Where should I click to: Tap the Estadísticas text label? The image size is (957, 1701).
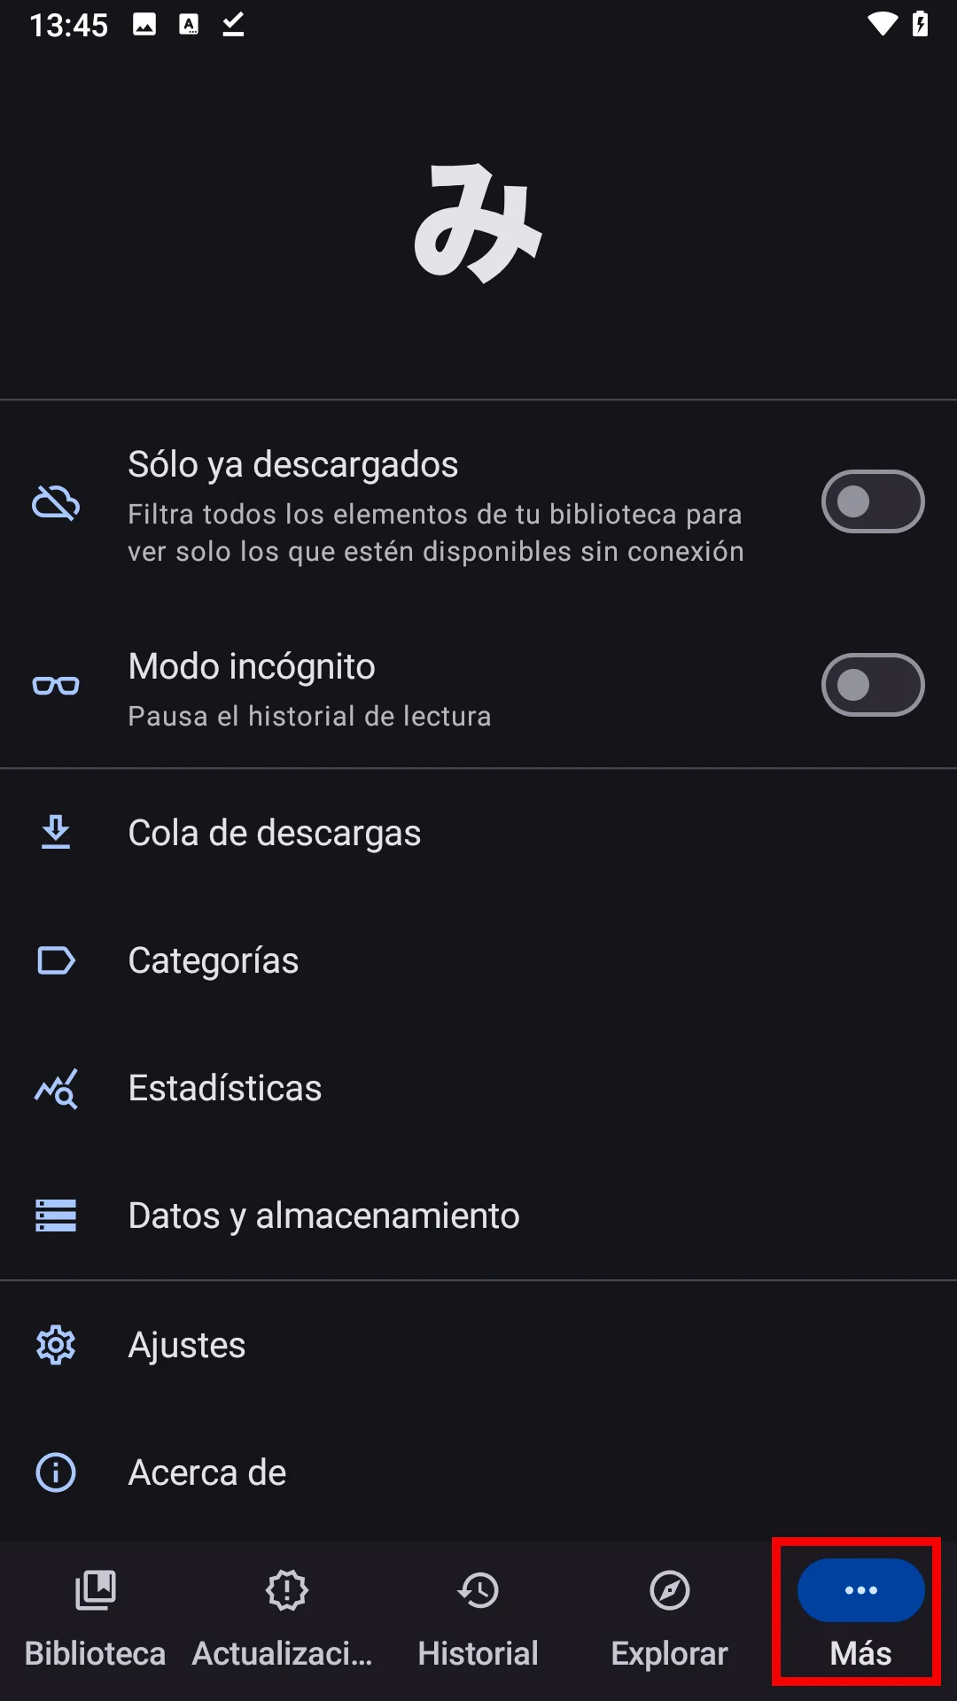click(225, 1088)
